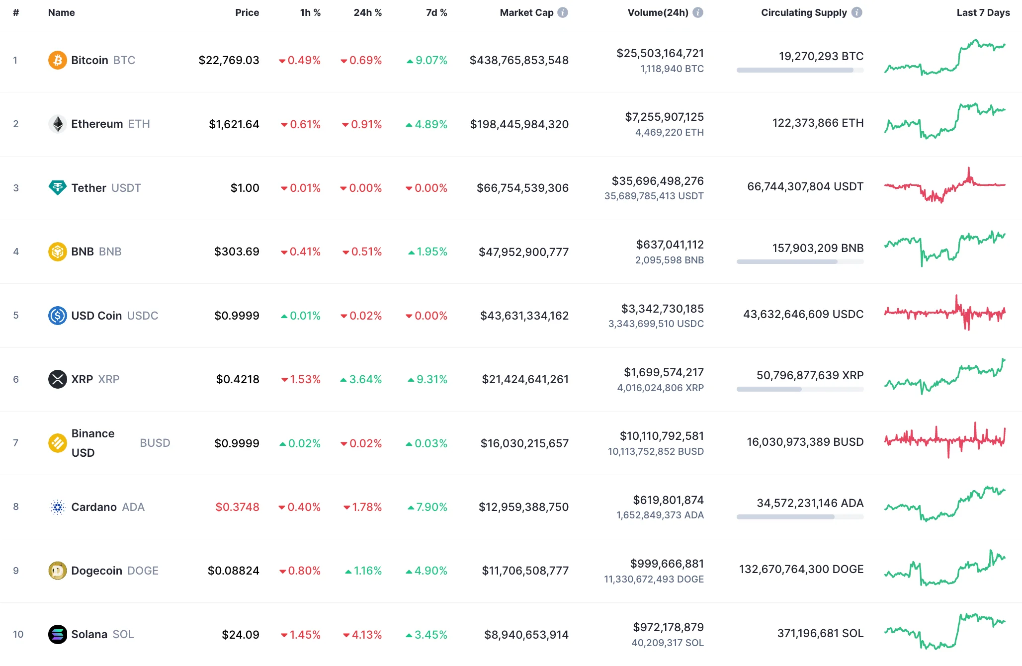The height and width of the screenshot is (666, 1022).
Task: Sort the table by Price column
Action: click(x=247, y=12)
